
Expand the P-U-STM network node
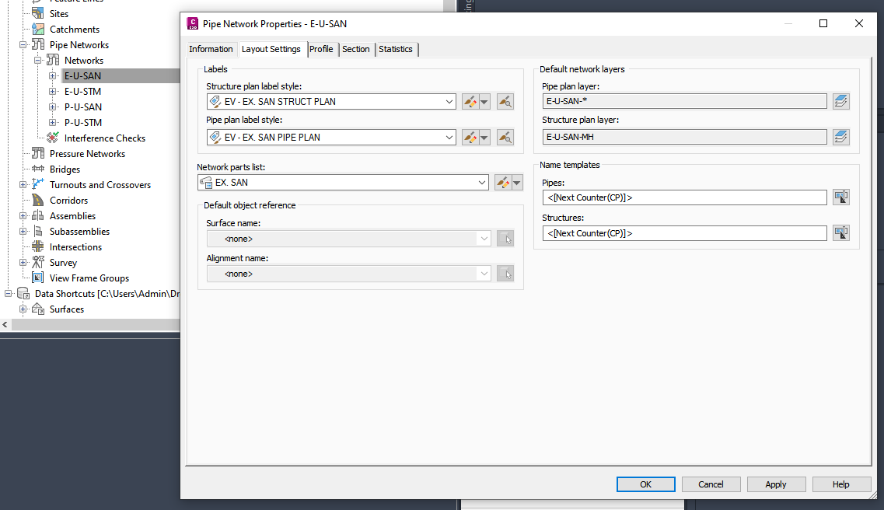click(52, 122)
